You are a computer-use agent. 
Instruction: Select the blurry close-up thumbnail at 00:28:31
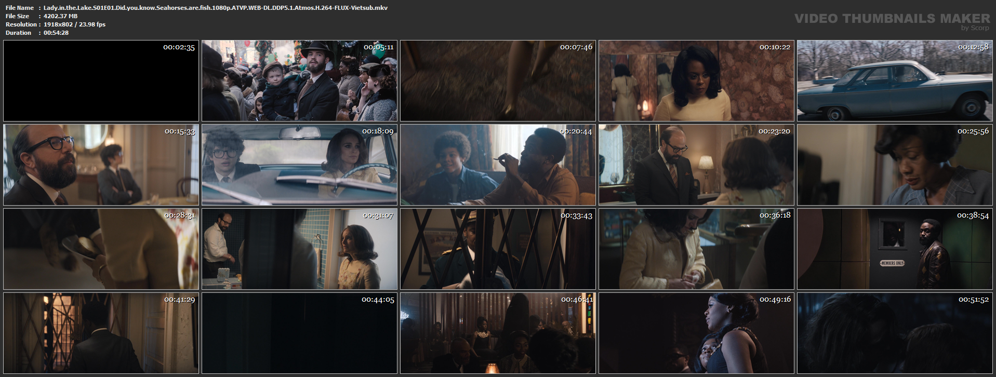coord(101,249)
